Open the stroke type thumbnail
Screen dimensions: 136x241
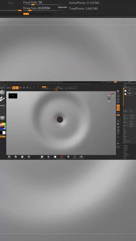pos(2,99)
